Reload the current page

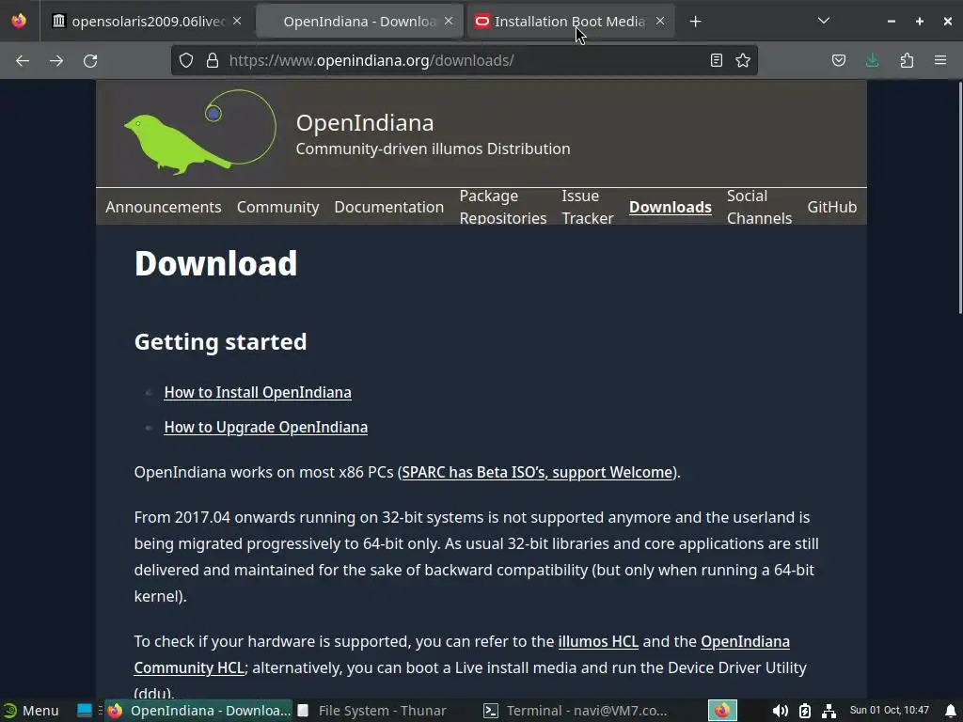coord(90,61)
